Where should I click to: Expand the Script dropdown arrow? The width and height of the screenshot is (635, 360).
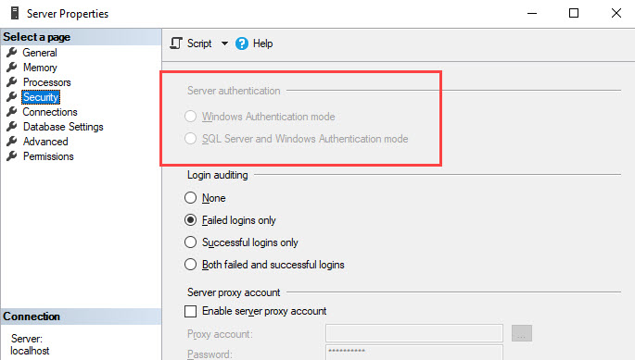[224, 43]
